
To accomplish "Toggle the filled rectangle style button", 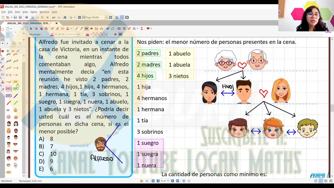I will (x=120, y=34).
